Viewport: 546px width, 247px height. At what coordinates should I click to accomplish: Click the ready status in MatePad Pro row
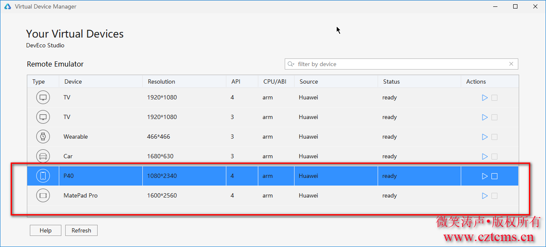tap(390, 195)
